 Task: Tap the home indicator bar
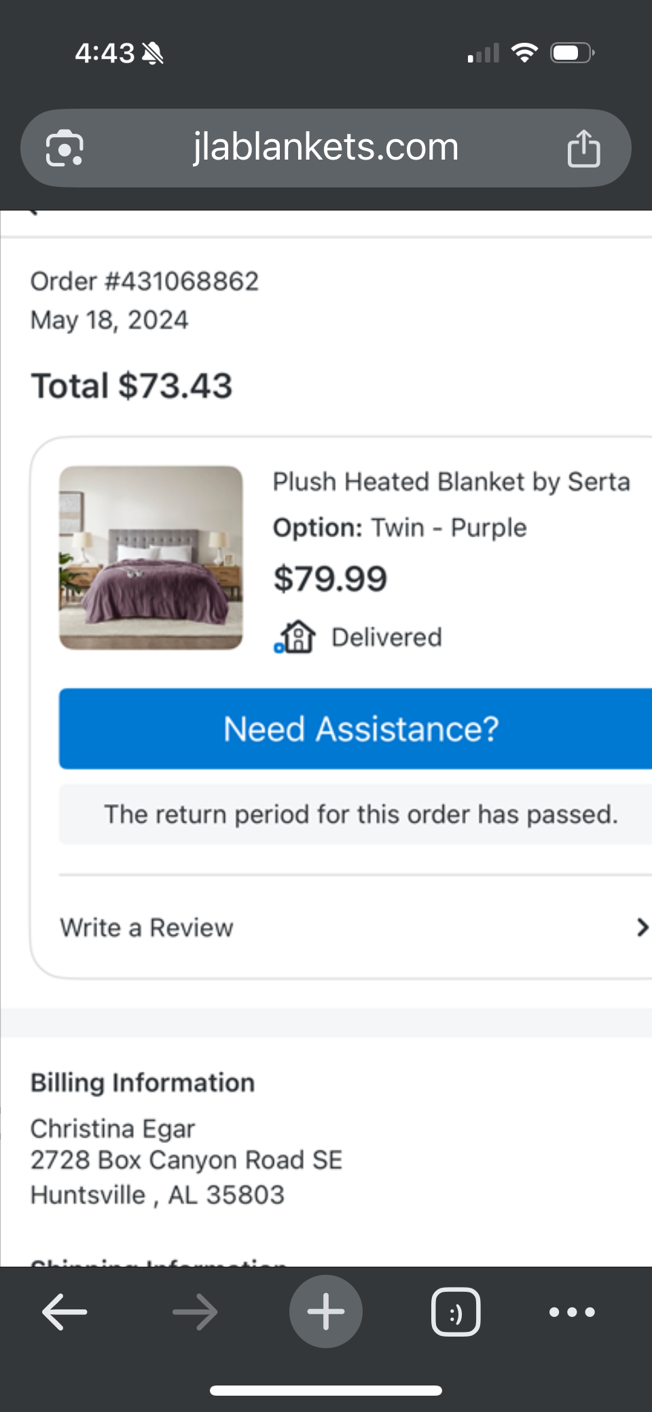coord(326,1390)
